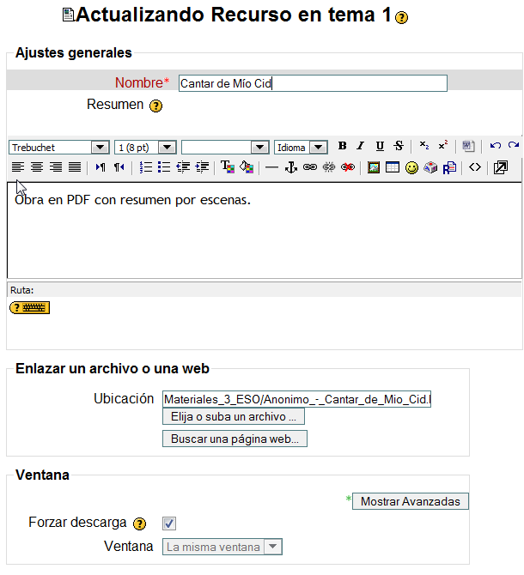Pick a text color with font color icon

click(227, 167)
